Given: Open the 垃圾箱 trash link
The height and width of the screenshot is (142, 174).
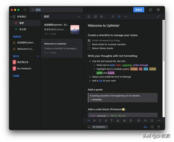Looking at the screenshot, I should pyautogui.click(x=16, y=76).
